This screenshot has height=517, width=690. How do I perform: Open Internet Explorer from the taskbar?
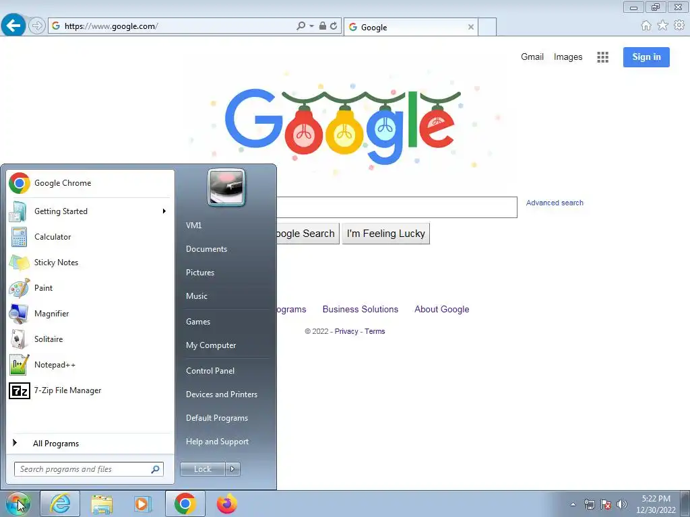(x=60, y=504)
